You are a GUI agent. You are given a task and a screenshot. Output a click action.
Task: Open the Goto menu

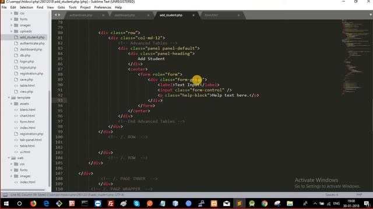(x=61, y=8)
